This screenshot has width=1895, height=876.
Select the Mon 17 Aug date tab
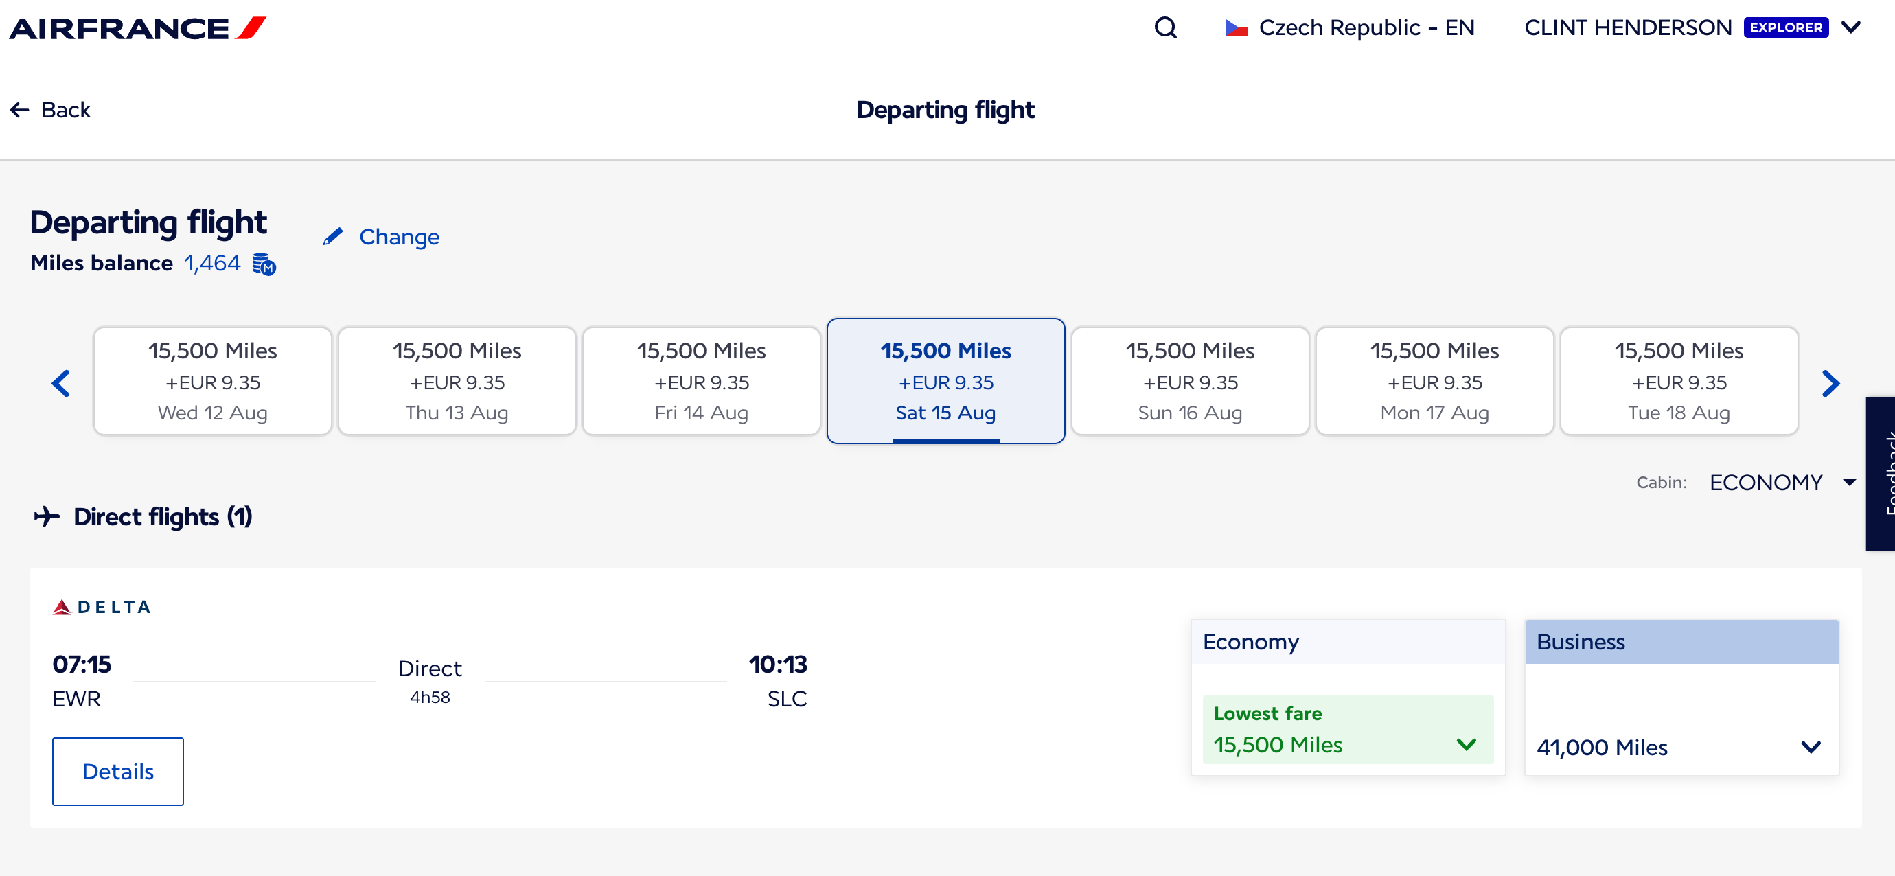1434,381
